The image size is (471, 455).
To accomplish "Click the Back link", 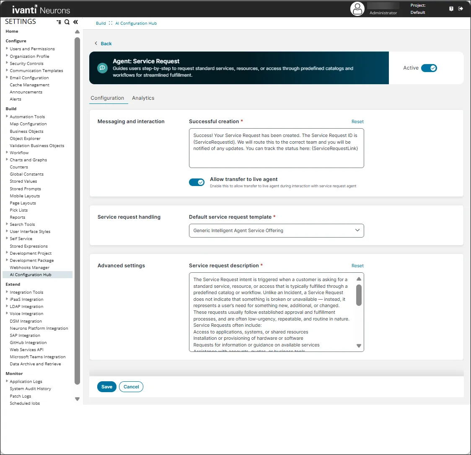I will (106, 44).
